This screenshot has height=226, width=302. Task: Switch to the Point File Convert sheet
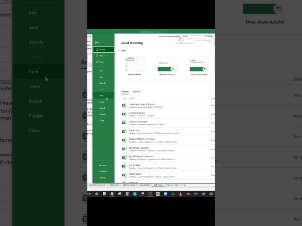click(97, 185)
